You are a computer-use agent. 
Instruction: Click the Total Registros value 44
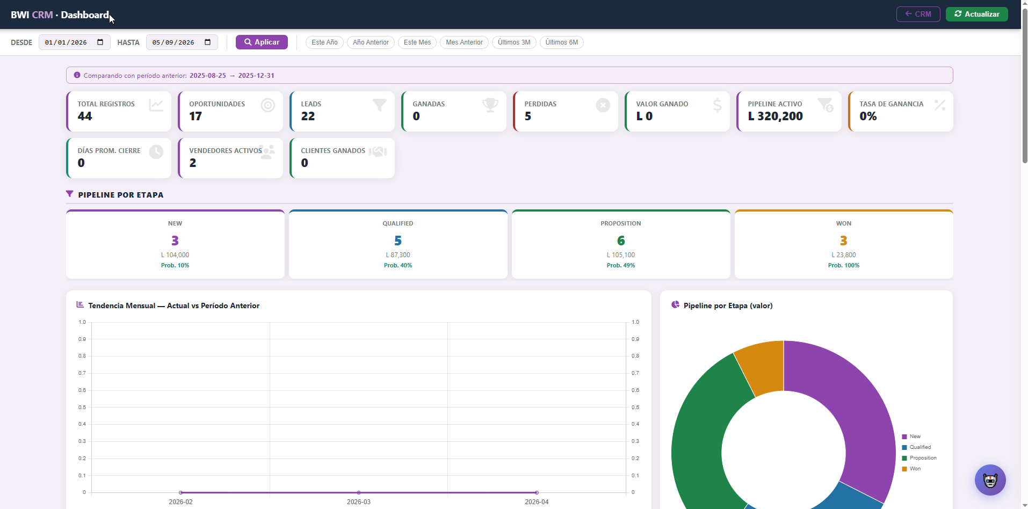pyautogui.click(x=85, y=116)
